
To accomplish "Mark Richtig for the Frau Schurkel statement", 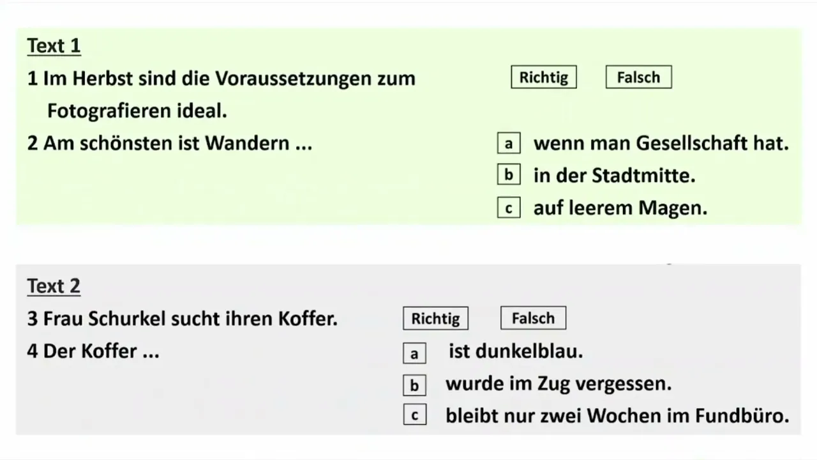I will tap(435, 318).
